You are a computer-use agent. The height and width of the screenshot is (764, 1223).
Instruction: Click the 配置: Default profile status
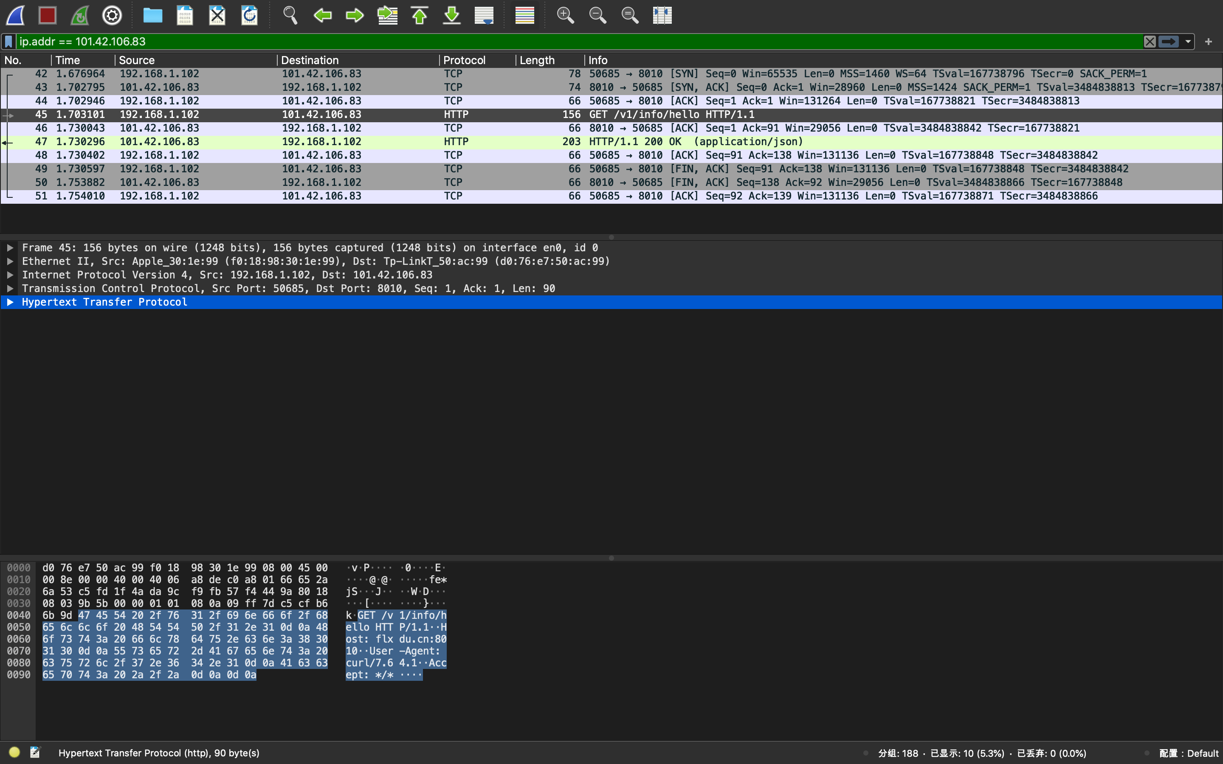(x=1189, y=753)
